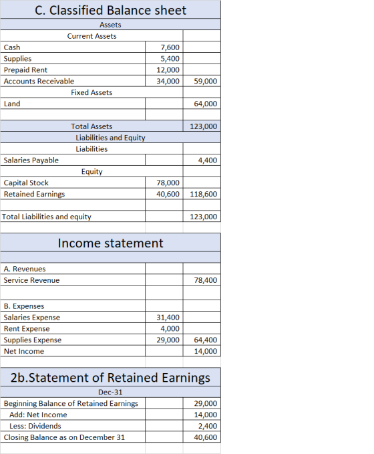Select the 'Income statement' title cell

point(110,243)
